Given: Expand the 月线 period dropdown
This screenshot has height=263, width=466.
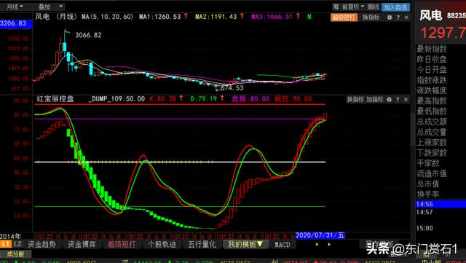Looking at the screenshot, I should [x=15, y=7].
